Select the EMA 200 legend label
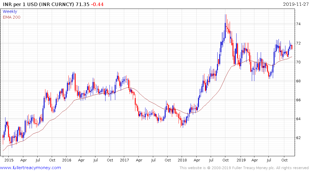The image size is (309, 172). [x=11, y=17]
